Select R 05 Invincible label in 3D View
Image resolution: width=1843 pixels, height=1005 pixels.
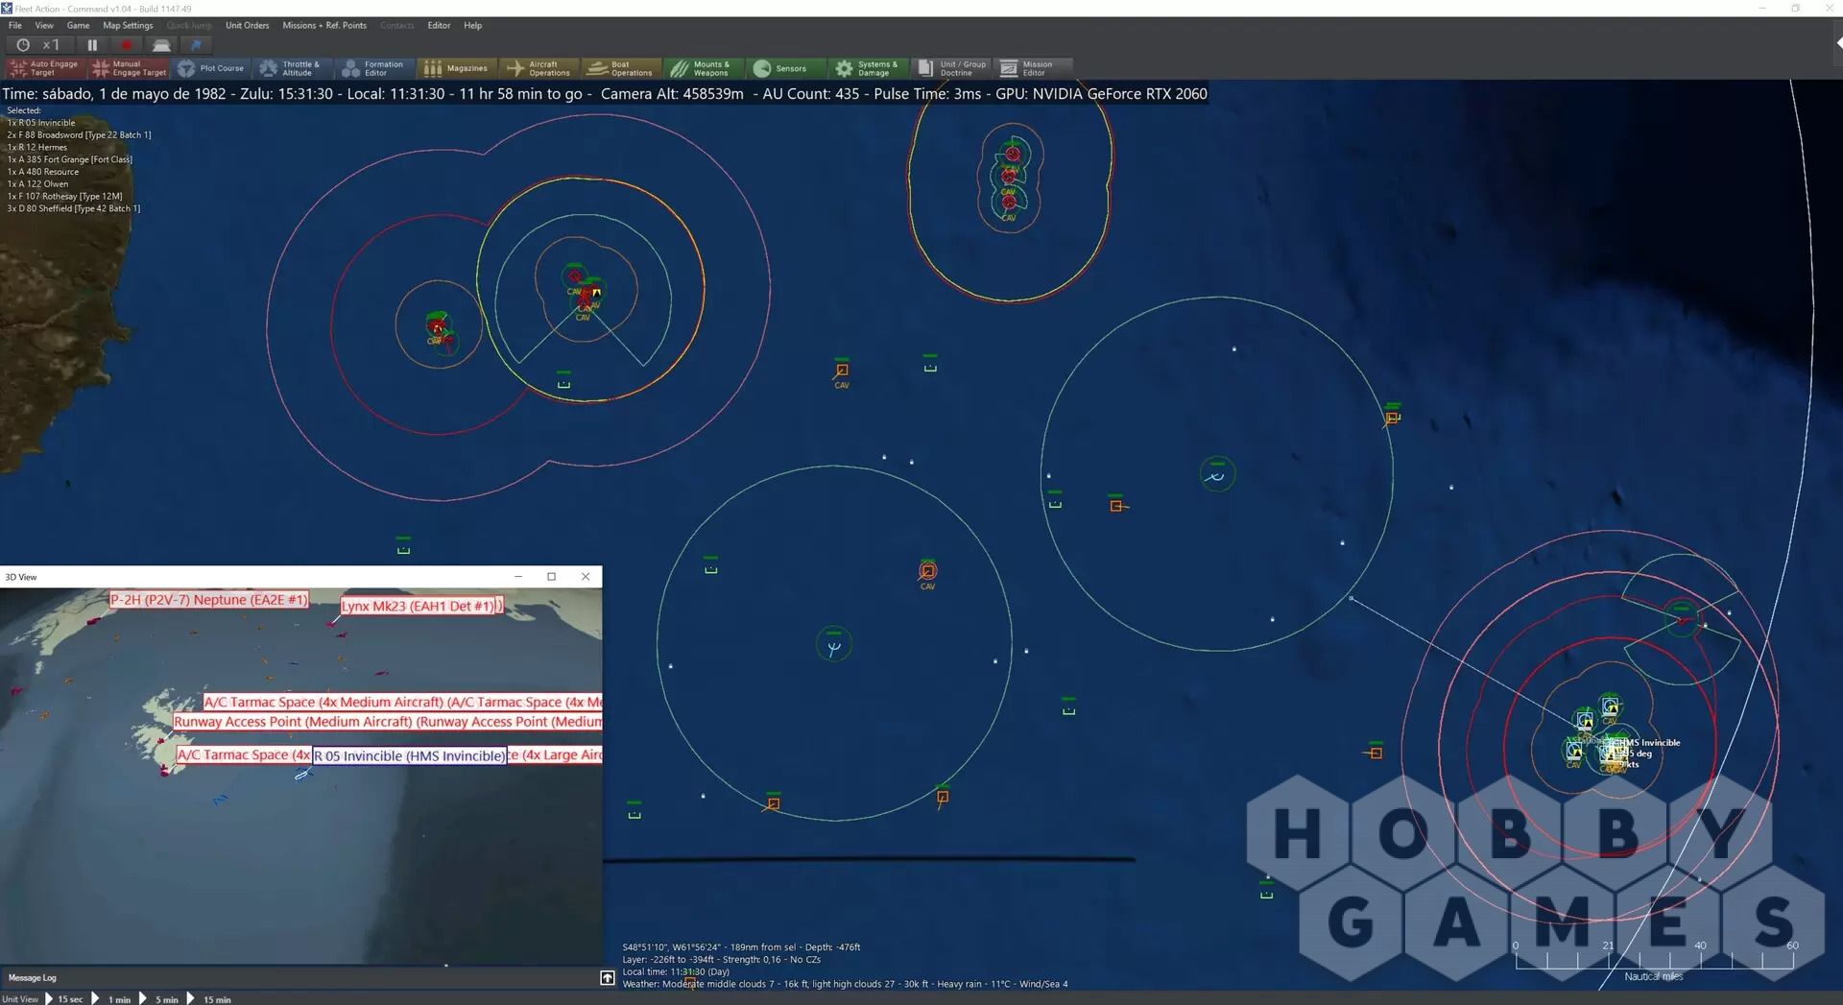coord(410,755)
